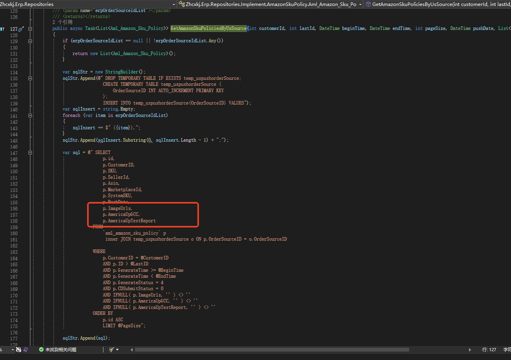Click the 'inner JOIN temp_uspushorderSource' line
This screenshot has width=511, height=360.
[196, 239]
